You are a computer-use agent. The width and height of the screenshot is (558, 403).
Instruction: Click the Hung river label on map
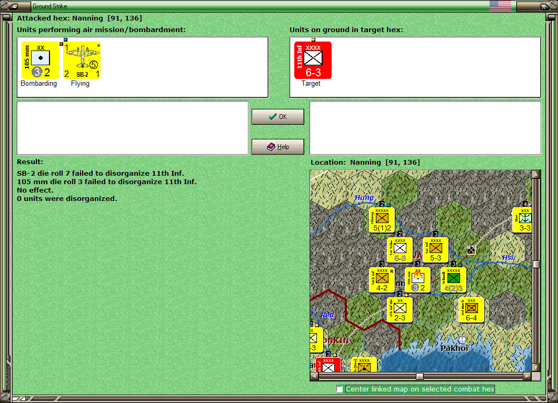pyautogui.click(x=364, y=198)
